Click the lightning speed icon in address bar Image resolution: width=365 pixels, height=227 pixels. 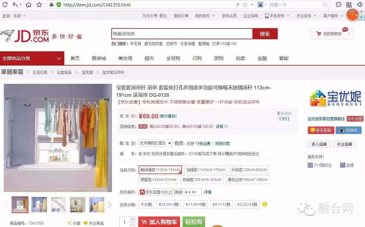(x=238, y=5)
